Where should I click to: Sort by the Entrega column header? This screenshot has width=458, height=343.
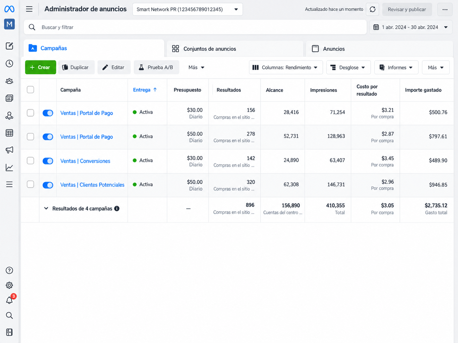(x=145, y=90)
